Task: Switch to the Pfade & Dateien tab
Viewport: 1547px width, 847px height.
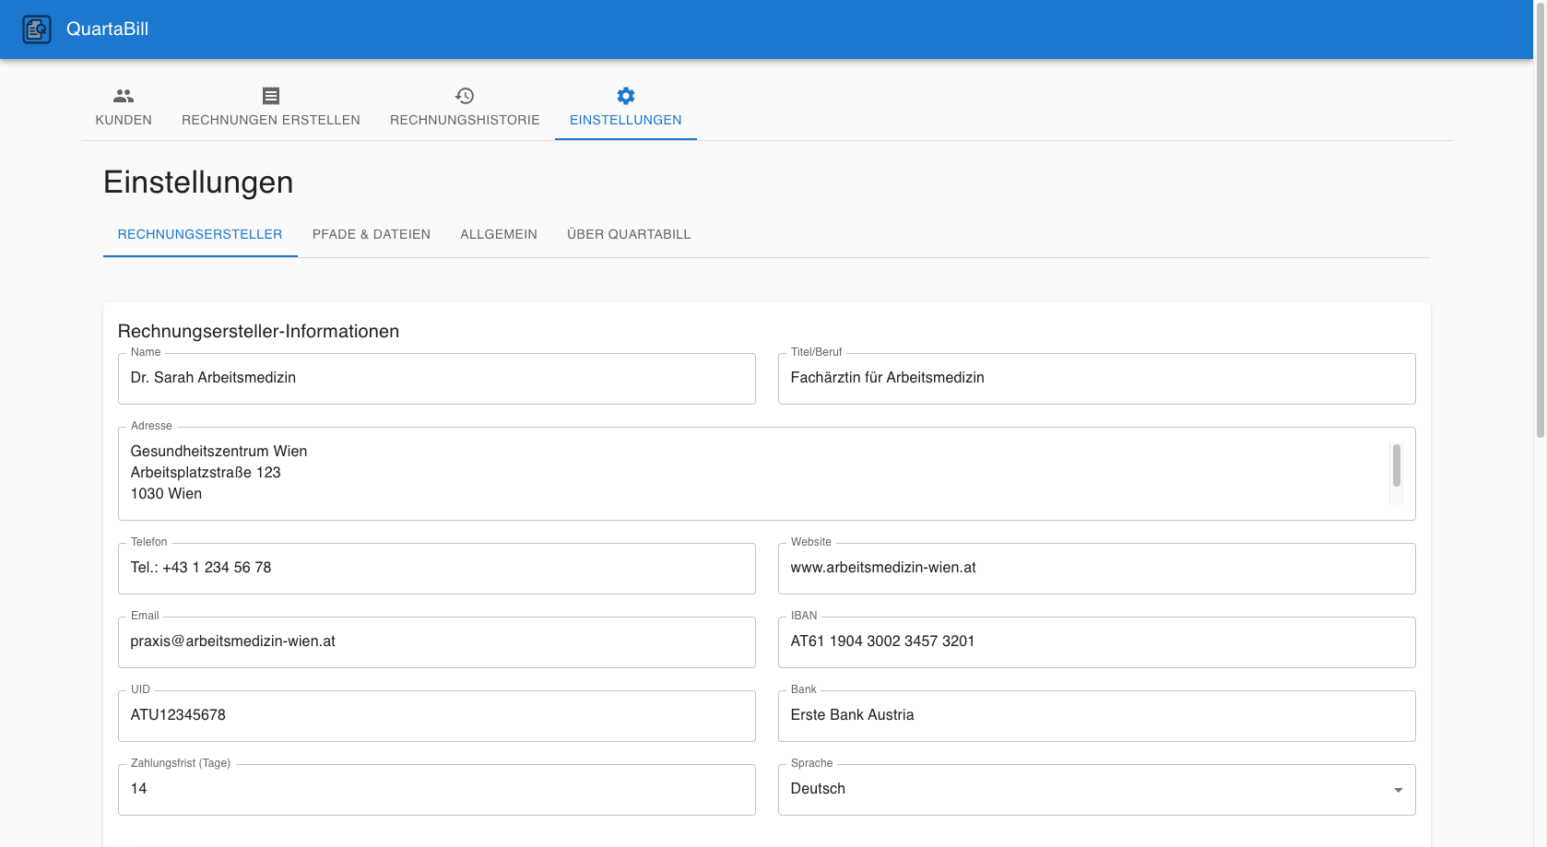Action: point(372,234)
